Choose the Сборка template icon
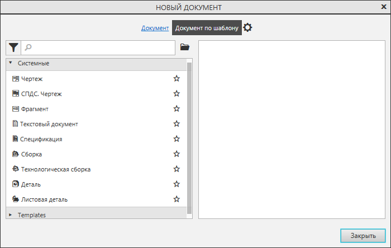Screen dimensions: 391x248 (x=16, y=154)
